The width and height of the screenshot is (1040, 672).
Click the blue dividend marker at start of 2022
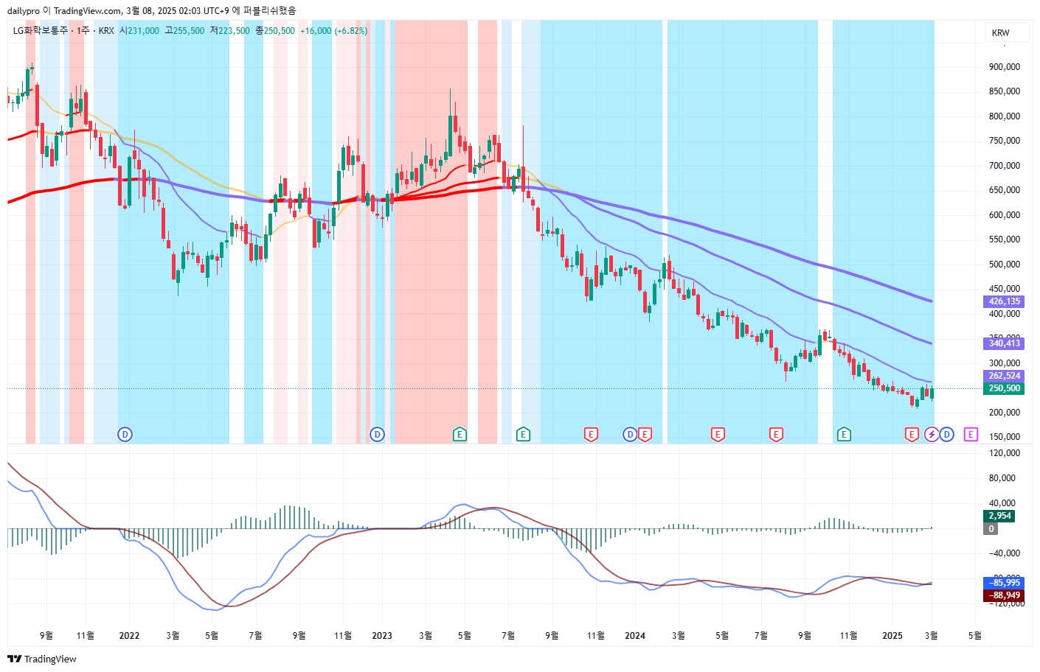125,435
